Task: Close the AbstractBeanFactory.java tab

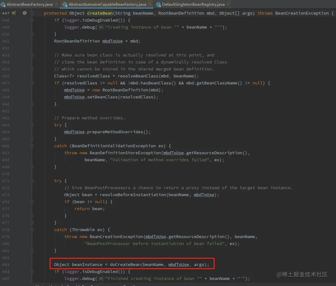Action: pos(56,4)
